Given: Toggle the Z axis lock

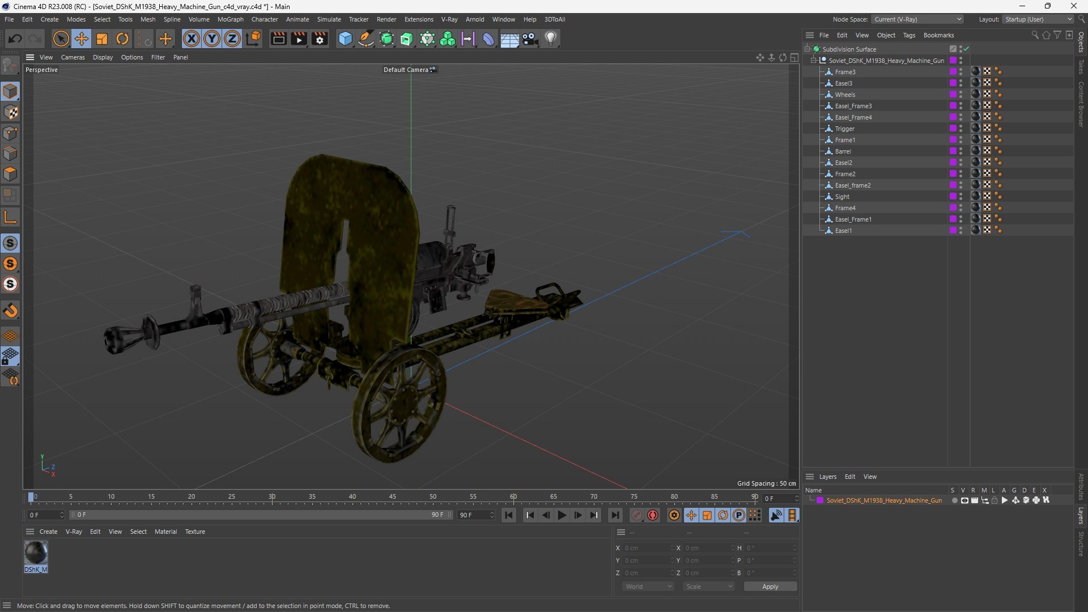Looking at the screenshot, I should pos(232,39).
